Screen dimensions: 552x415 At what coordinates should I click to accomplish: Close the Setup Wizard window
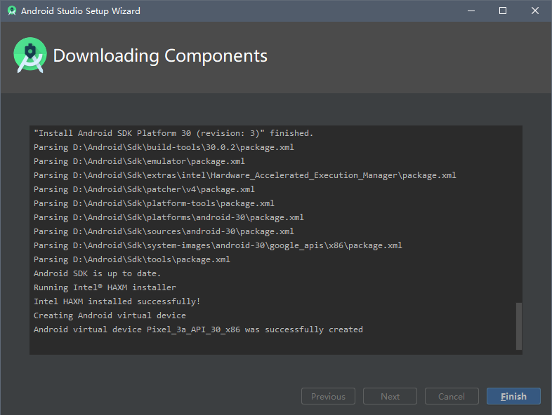tap(534, 11)
